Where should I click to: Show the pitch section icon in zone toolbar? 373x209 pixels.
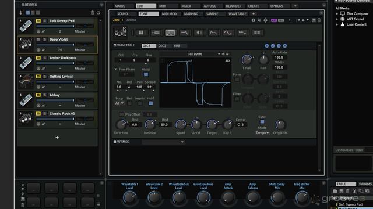[156, 33]
